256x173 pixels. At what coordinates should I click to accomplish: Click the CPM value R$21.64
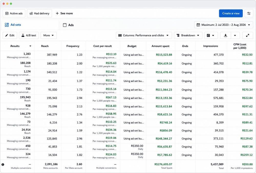pyautogui.click(x=247, y=131)
